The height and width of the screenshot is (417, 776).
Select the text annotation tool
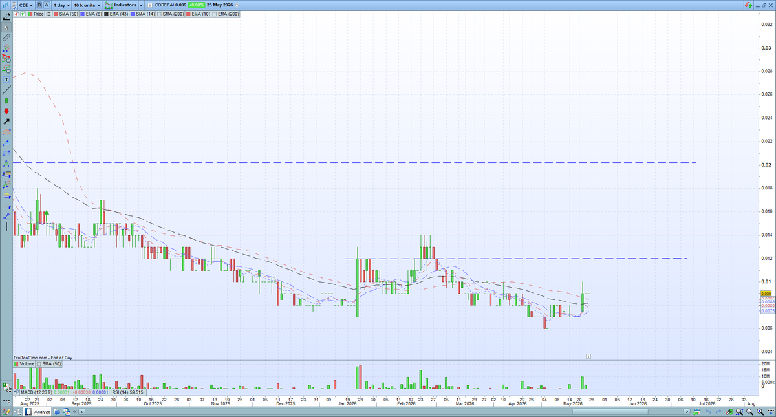point(6,80)
